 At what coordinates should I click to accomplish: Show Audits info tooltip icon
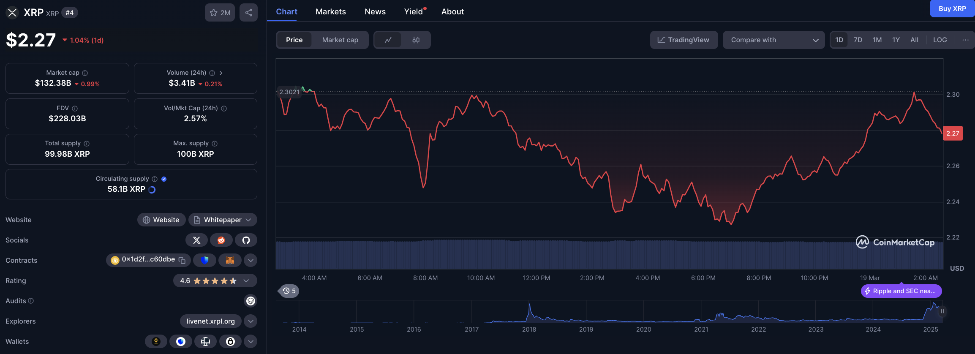click(31, 301)
